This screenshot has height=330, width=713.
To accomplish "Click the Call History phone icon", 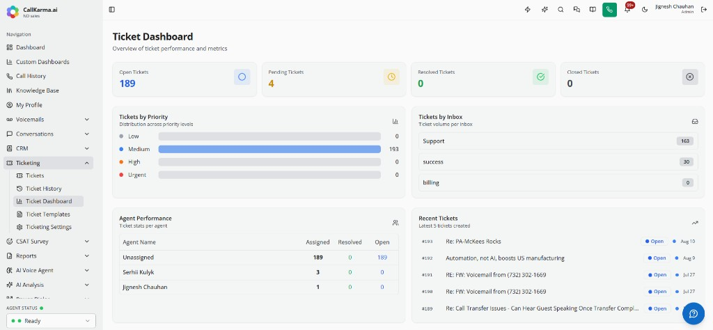I will coord(10,76).
